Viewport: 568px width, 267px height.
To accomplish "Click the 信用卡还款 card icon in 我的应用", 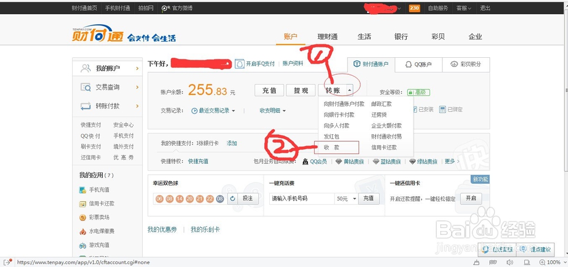I will pyautogui.click(x=82, y=204).
